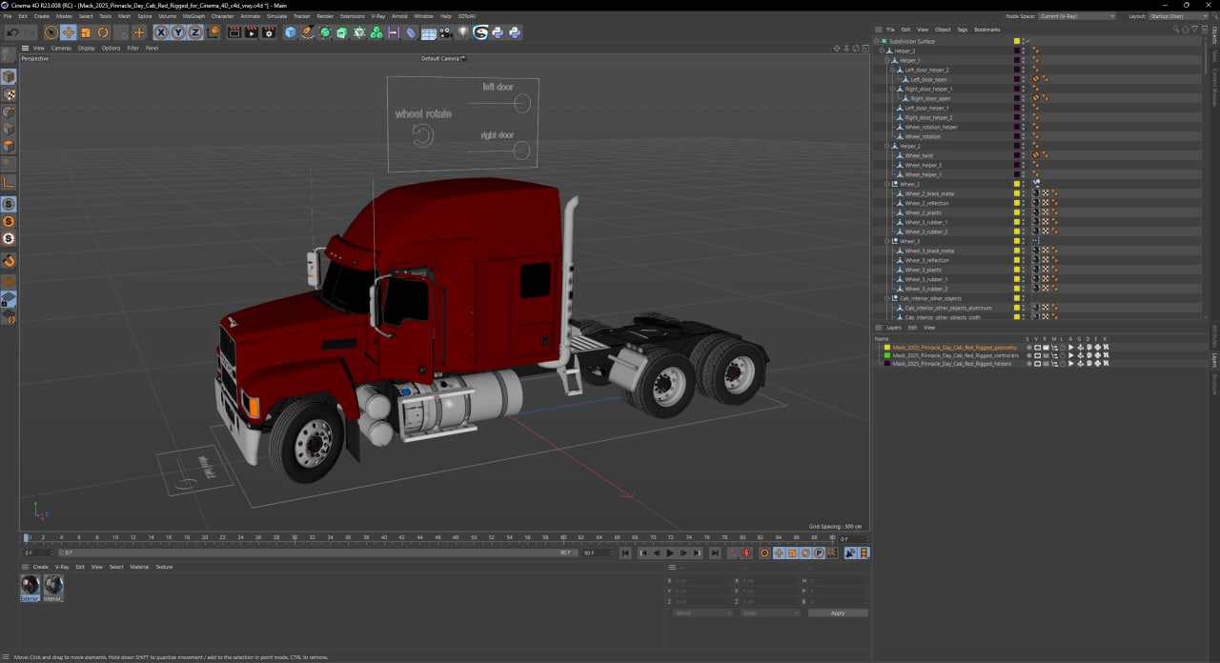The image size is (1220, 663).
Task: Toggle the X axis lock
Action: point(162,32)
